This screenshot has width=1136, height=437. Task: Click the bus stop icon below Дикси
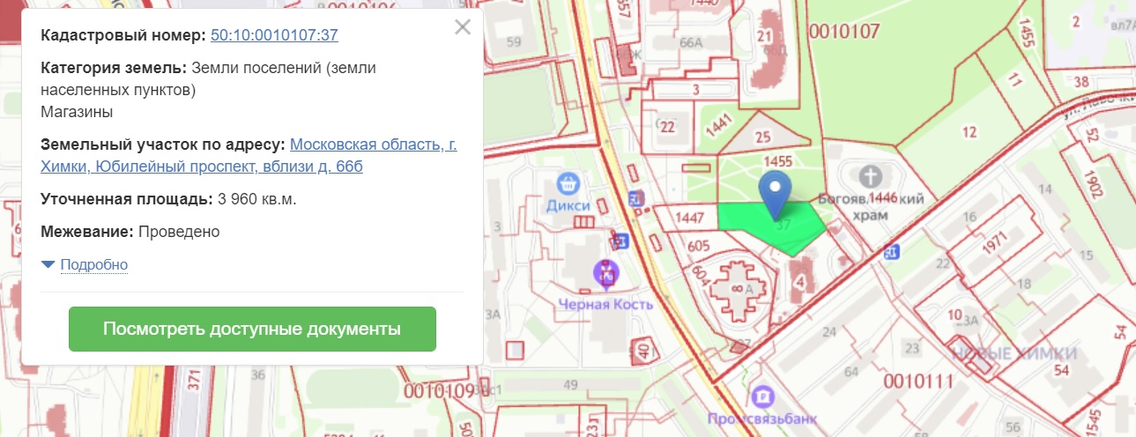(620, 239)
